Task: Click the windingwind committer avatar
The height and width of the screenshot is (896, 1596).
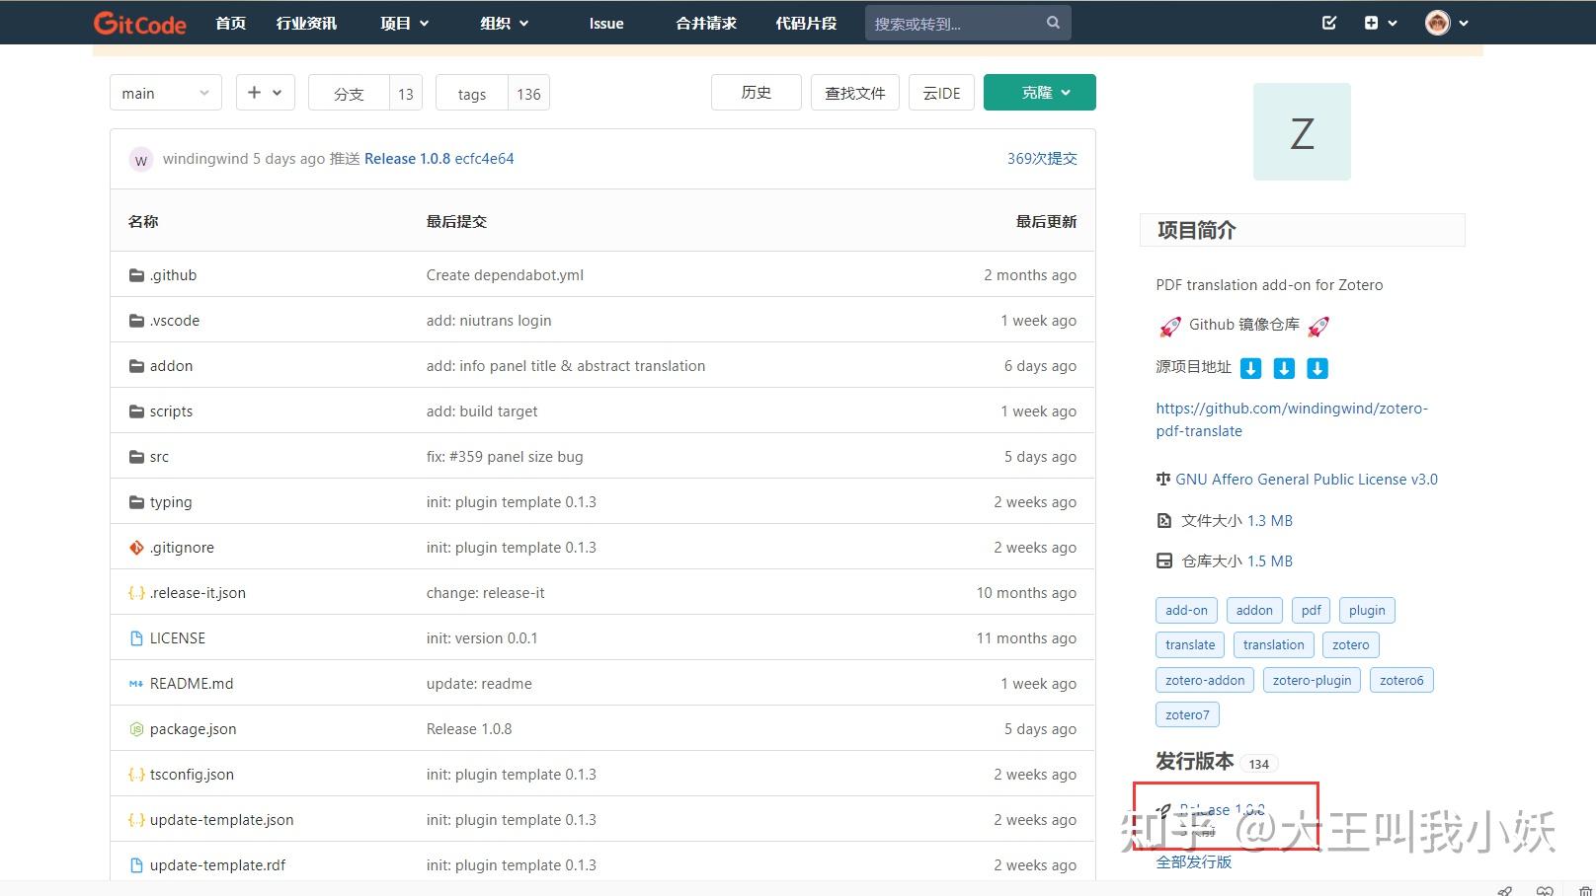Action: coord(141,160)
